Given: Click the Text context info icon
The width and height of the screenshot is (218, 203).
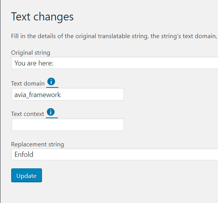Looking at the screenshot, I should tap(51, 112).
